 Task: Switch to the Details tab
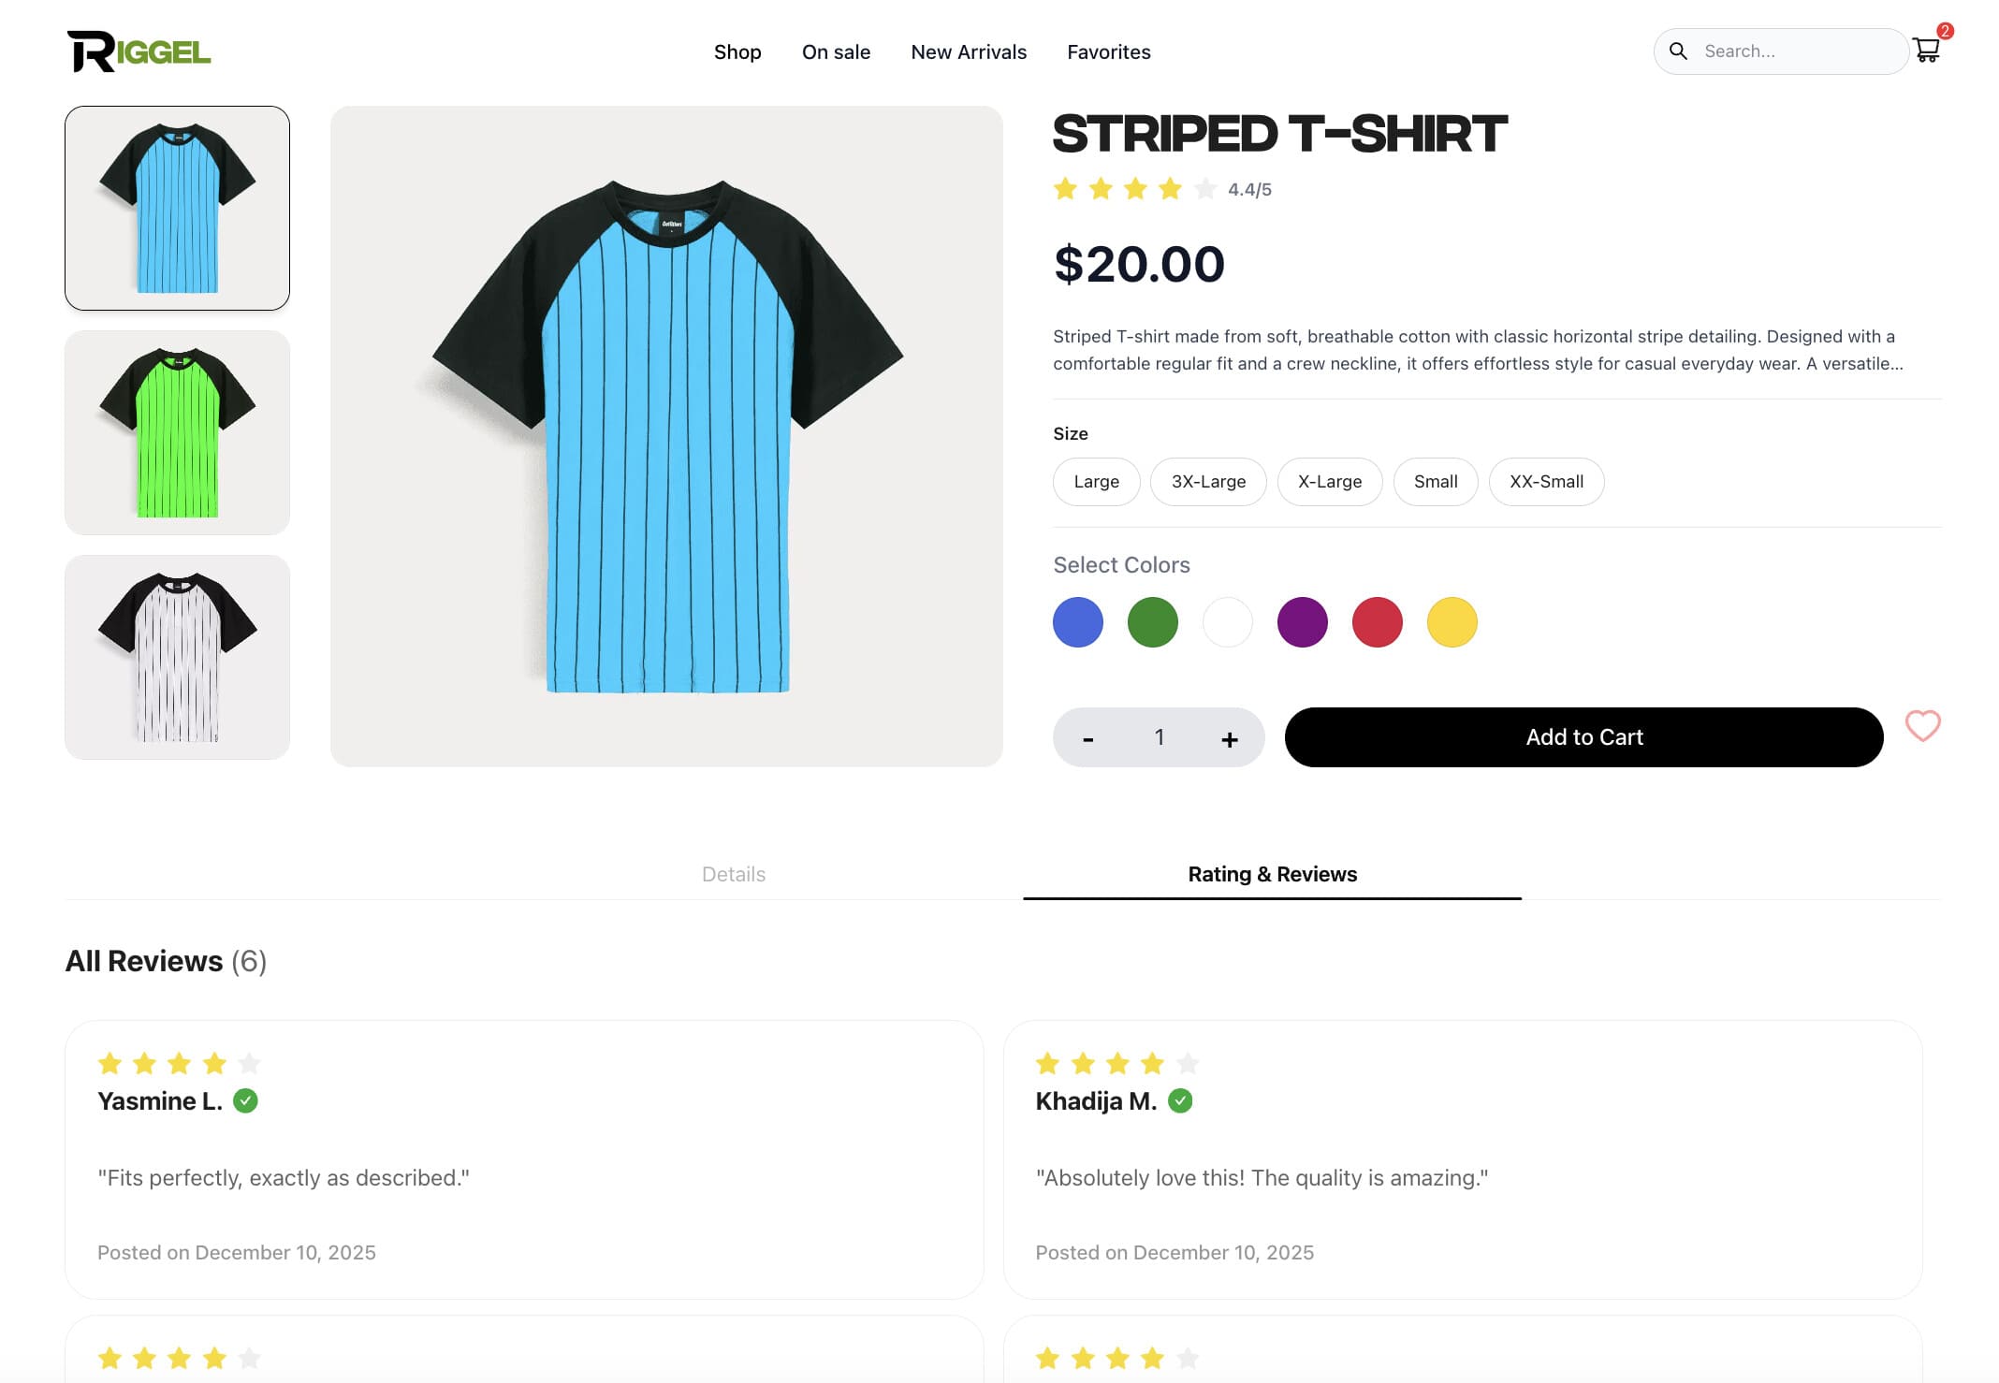734,874
